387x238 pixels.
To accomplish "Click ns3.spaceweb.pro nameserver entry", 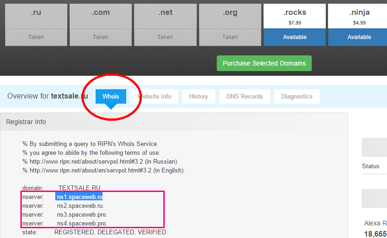I will (82, 215).
